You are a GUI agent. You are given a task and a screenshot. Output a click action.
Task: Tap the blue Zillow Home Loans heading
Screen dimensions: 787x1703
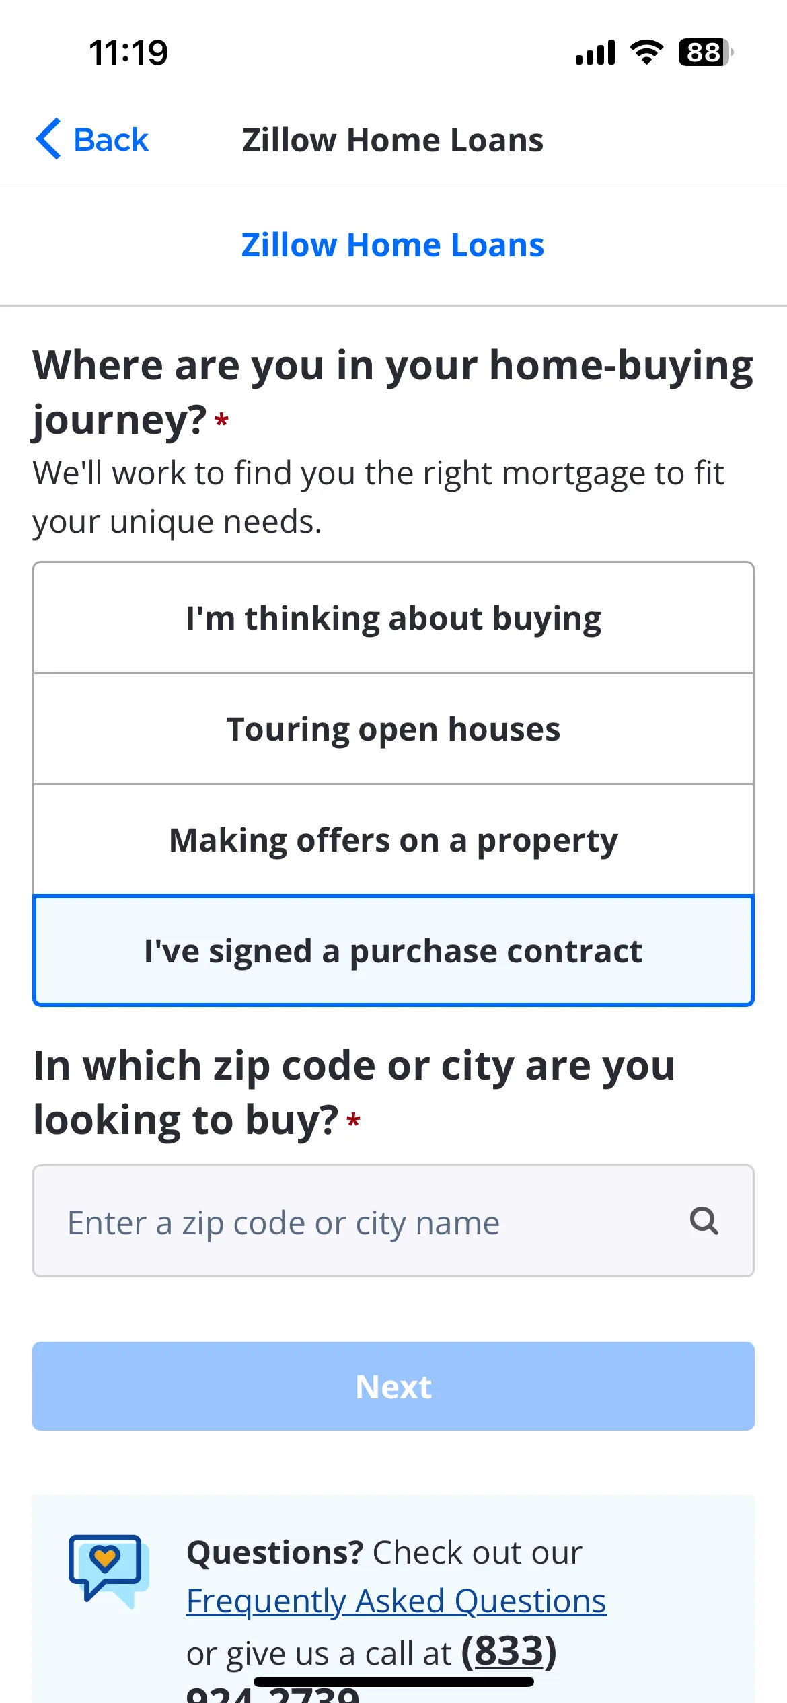[393, 245]
